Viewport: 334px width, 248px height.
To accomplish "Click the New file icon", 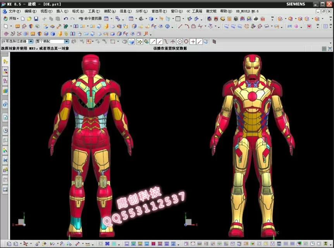I will point(22,19).
